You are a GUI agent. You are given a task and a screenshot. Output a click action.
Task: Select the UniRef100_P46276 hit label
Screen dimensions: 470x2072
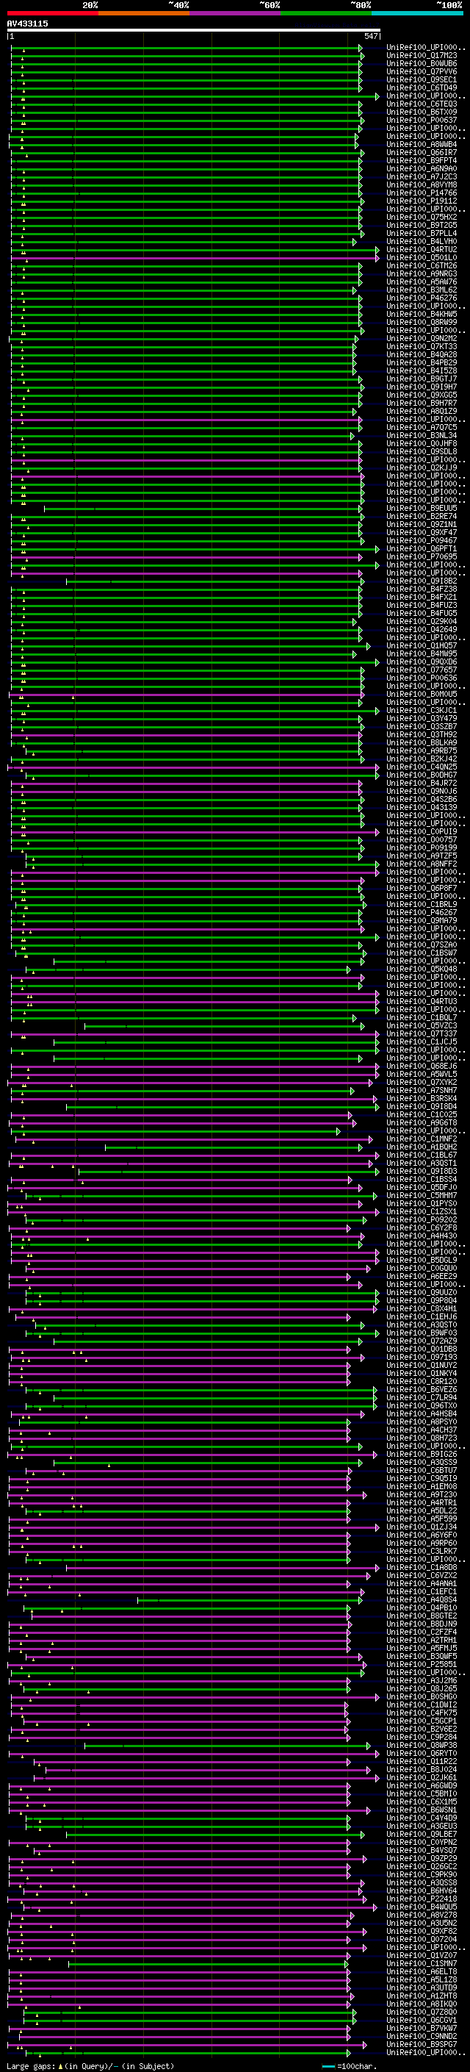tap(422, 298)
